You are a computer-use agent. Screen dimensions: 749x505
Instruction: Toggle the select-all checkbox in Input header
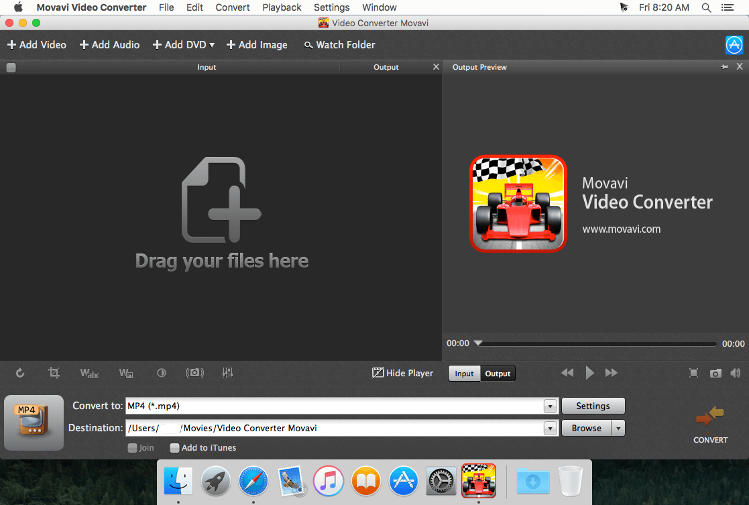coord(11,67)
